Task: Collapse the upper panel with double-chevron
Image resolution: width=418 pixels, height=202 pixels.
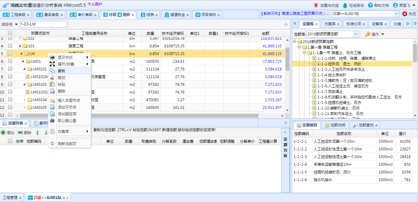Action: [x=286, y=24]
